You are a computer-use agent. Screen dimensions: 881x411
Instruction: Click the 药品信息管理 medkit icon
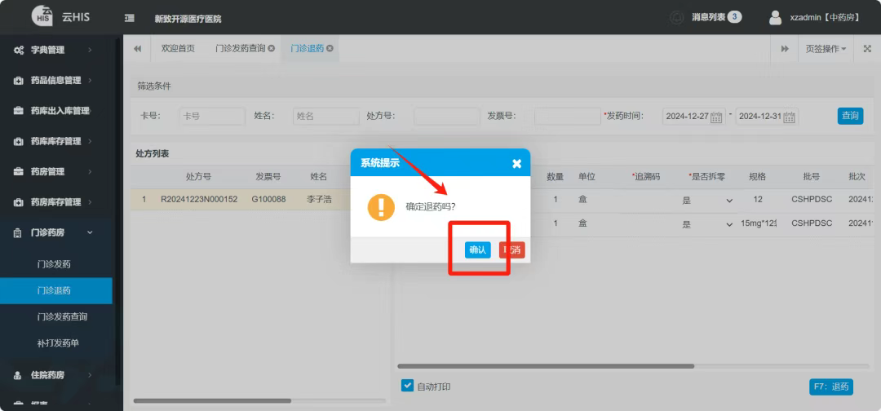(19, 80)
